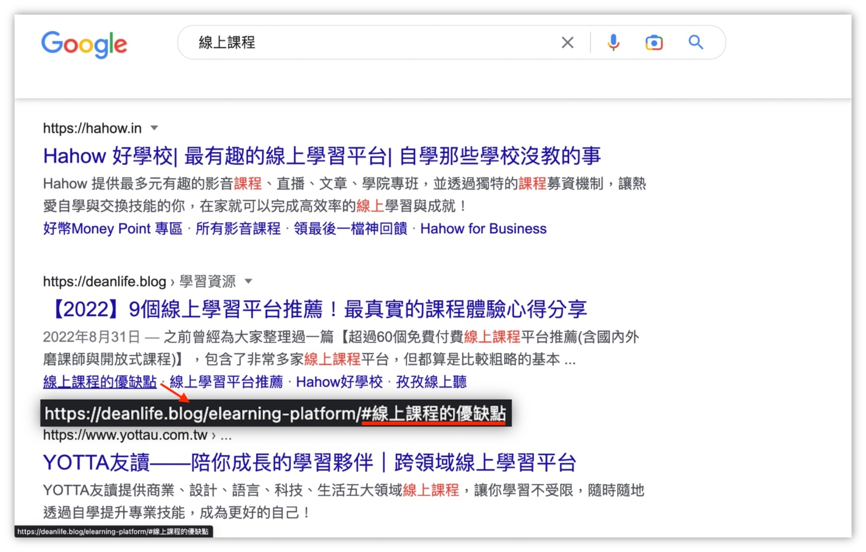
Task: Open search by image camera icon
Action: tap(654, 43)
